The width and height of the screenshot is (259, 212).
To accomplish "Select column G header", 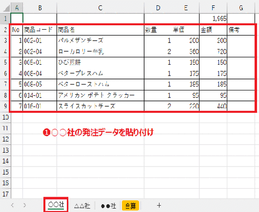I will tap(241, 8).
